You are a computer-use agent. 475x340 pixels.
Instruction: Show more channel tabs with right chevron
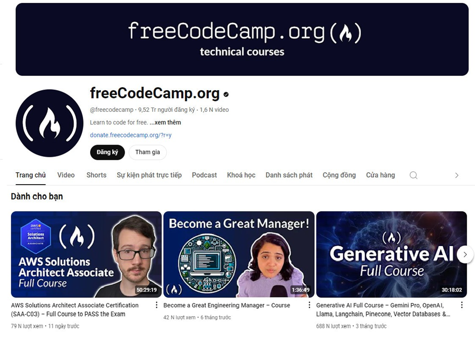click(457, 176)
